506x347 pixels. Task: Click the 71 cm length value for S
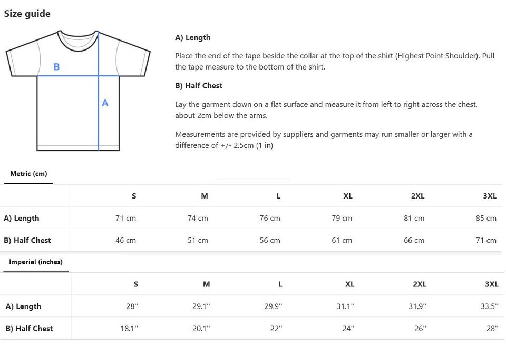pos(125,219)
